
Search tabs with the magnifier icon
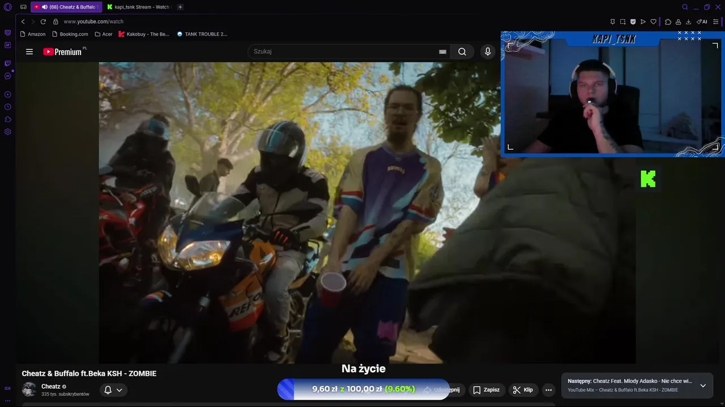click(685, 7)
